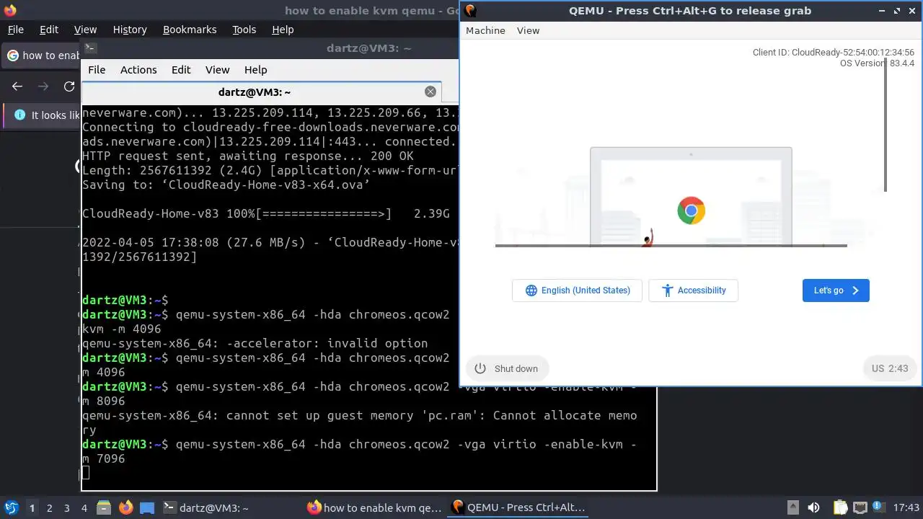Click the QEMU title bar app icon
923x519 pixels.
click(x=471, y=10)
